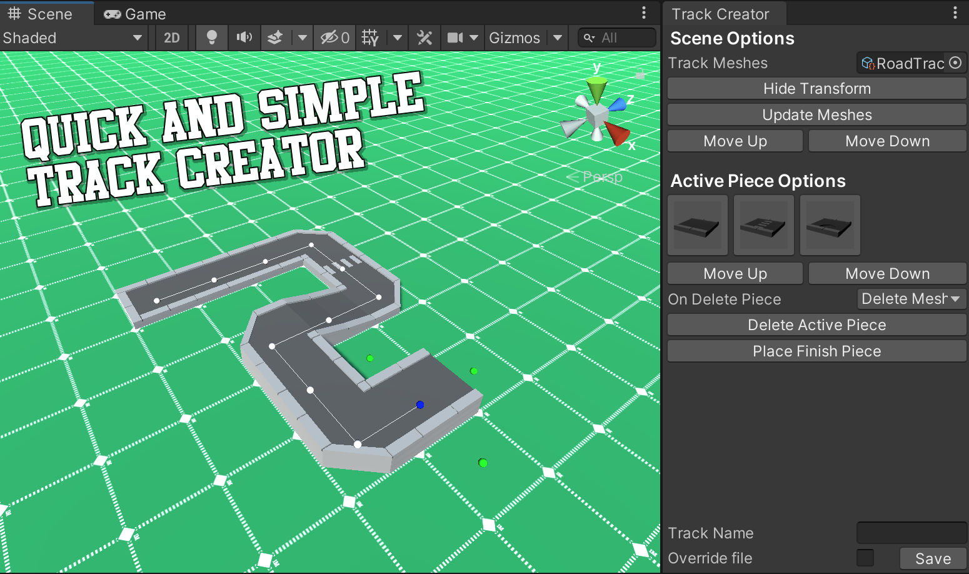The height and width of the screenshot is (574, 969).
Task: Save the track with the Save button
Action: click(x=933, y=558)
